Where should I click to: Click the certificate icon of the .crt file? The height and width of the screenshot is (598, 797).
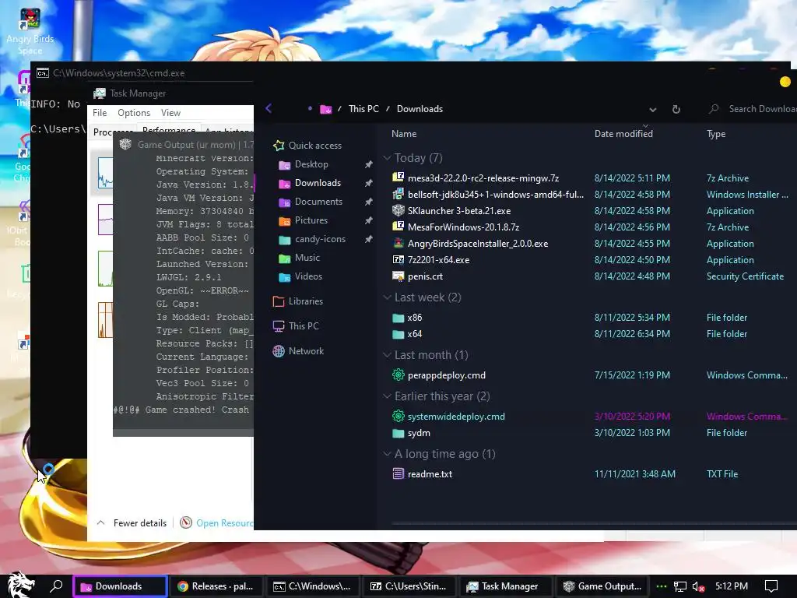(398, 276)
